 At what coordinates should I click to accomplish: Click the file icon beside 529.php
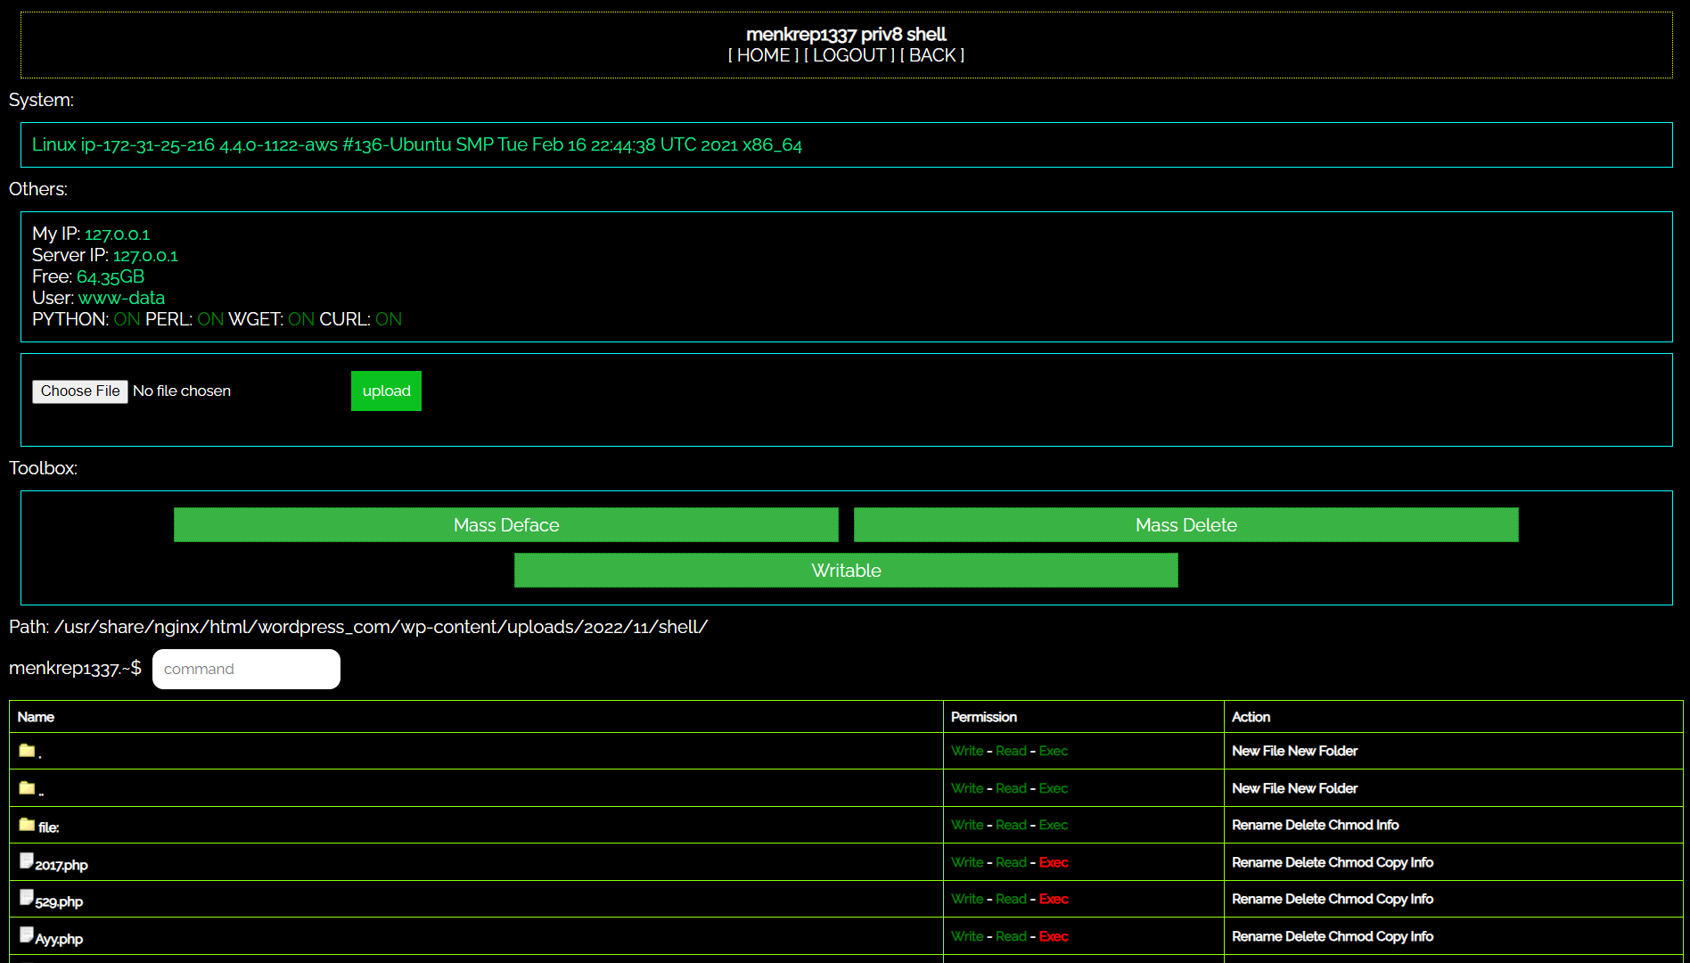27,897
